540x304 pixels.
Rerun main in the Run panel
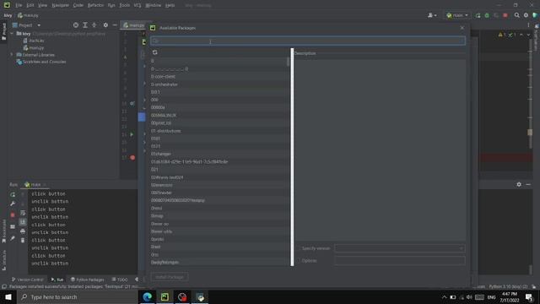(x=13, y=195)
